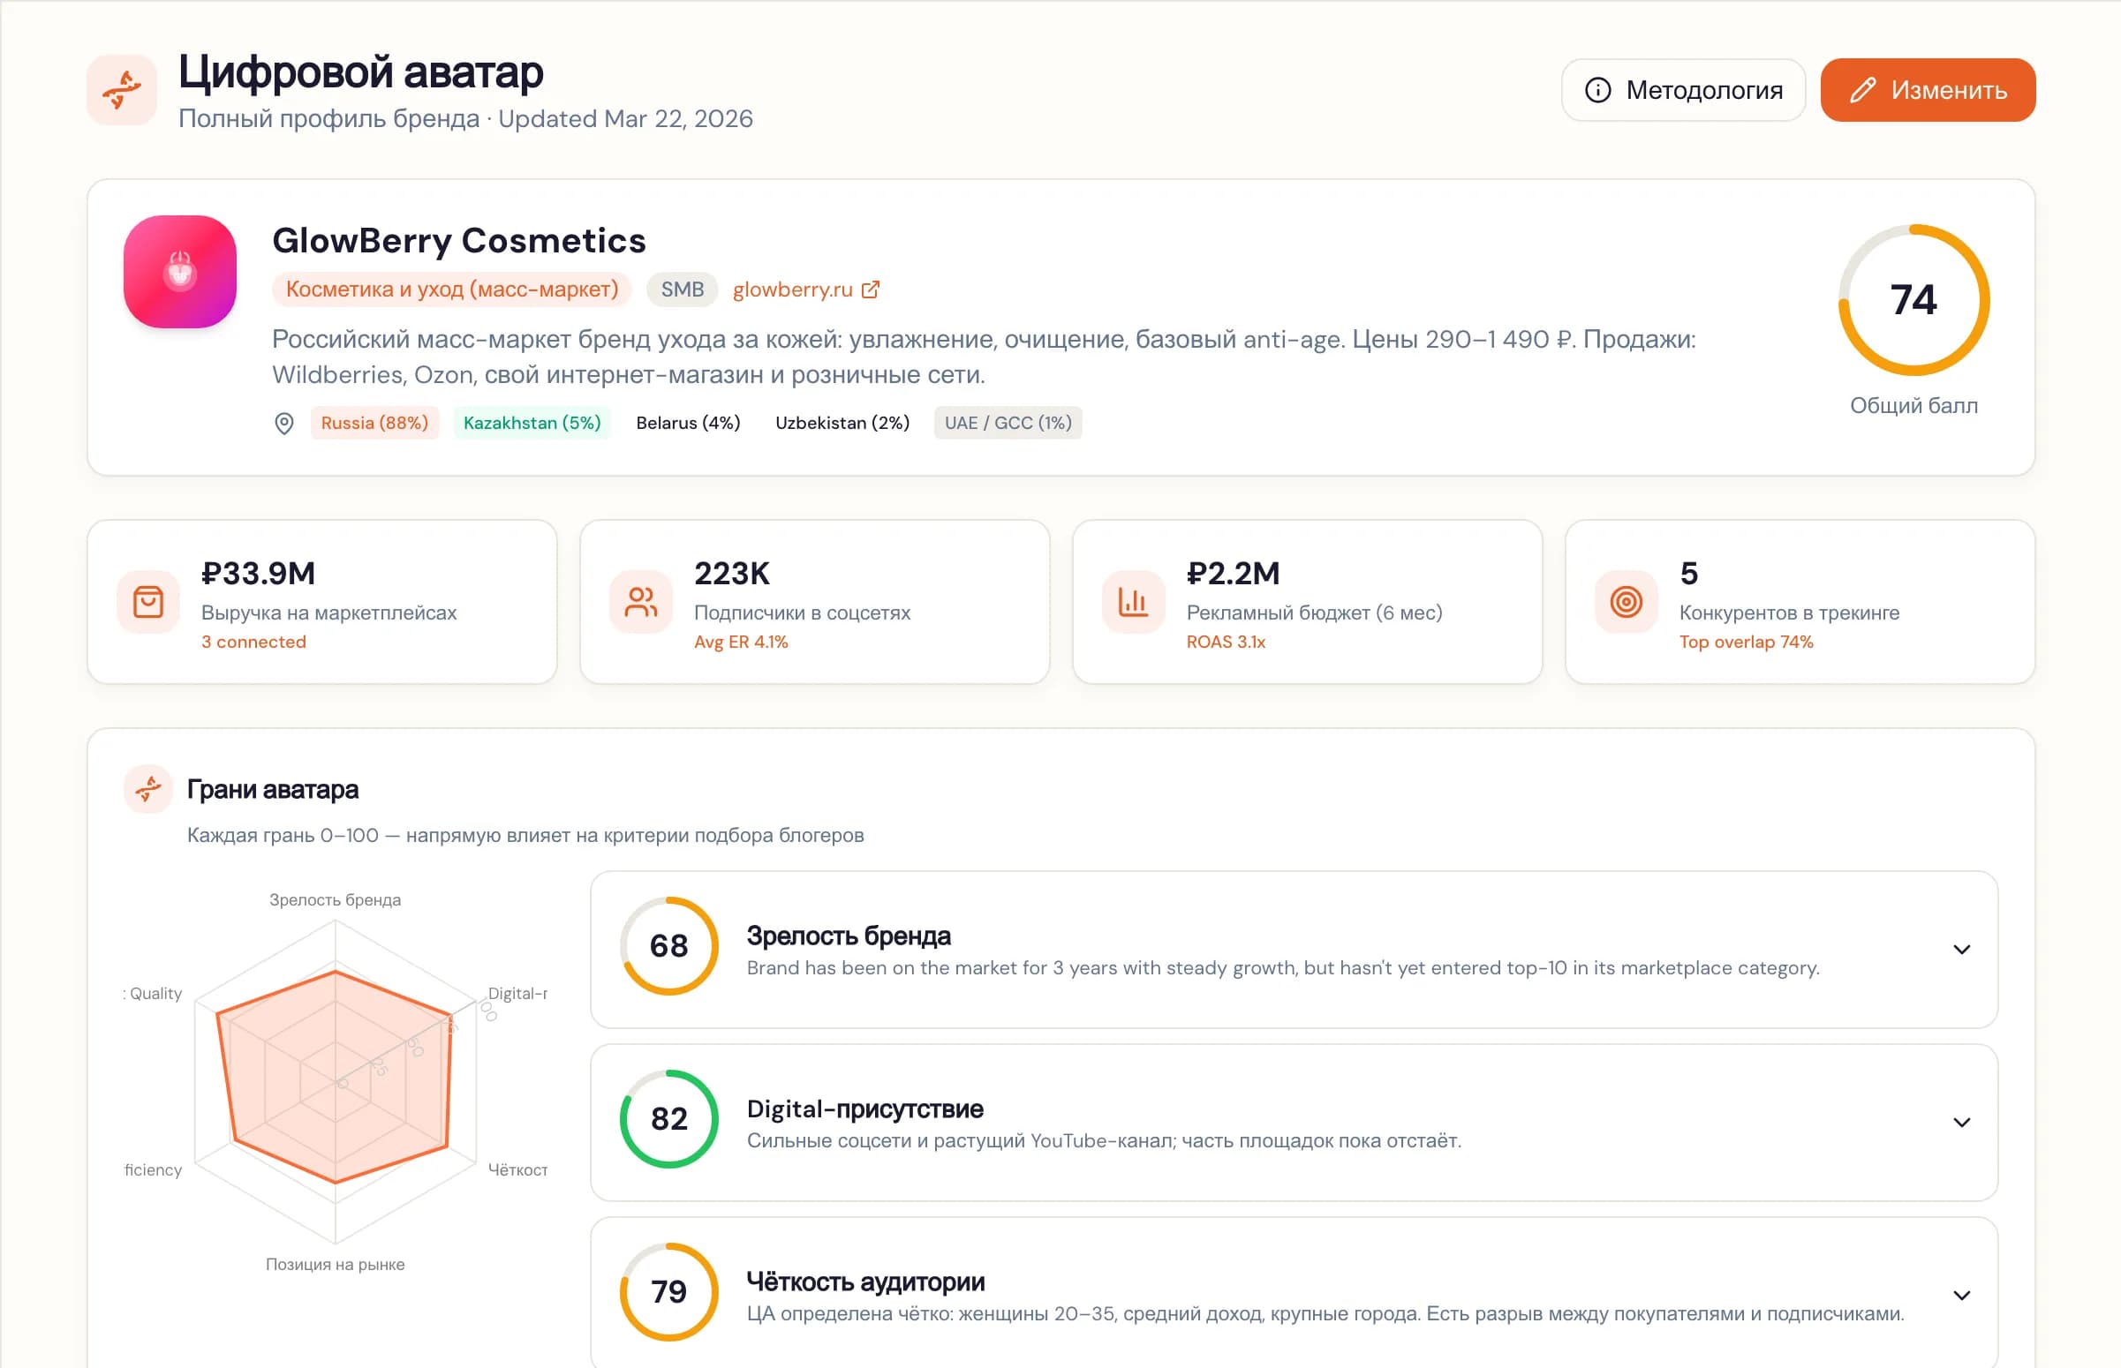Click the Выручка на маркетплейсах label
2121x1368 pixels.
pyautogui.click(x=328, y=613)
